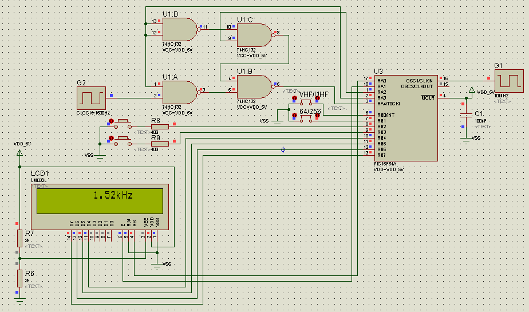Select NAND gate U1:D
Screen dimensions: 529x312
pyautogui.click(x=180, y=30)
